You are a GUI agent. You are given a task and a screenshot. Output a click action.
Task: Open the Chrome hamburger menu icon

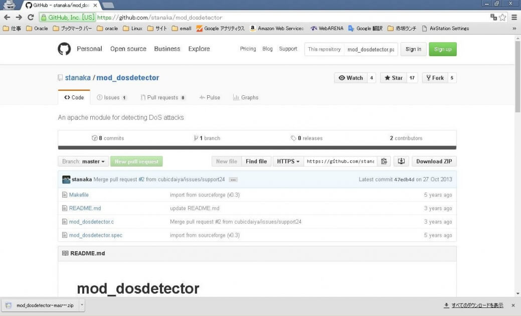(514, 17)
